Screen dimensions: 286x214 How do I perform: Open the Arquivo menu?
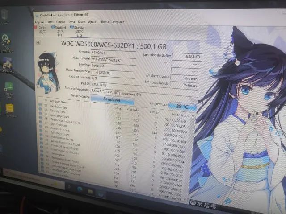pos(39,22)
